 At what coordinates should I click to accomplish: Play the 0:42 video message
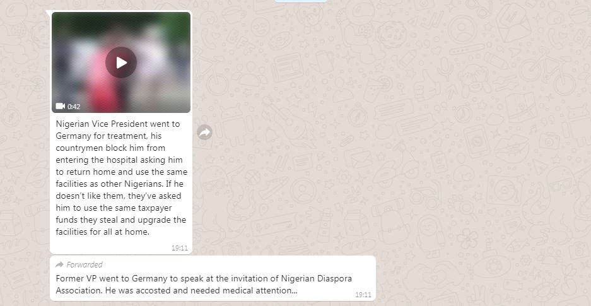pos(121,62)
